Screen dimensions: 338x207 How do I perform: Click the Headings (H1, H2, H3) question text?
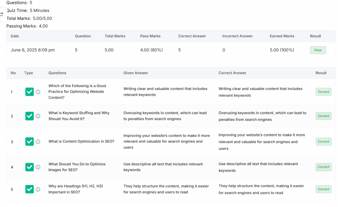[76, 189]
